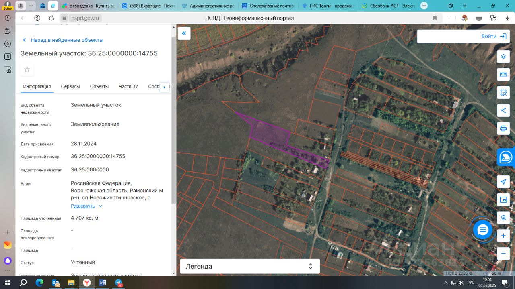Open Yandex Mail sidebar icon

pyautogui.click(x=8, y=245)
